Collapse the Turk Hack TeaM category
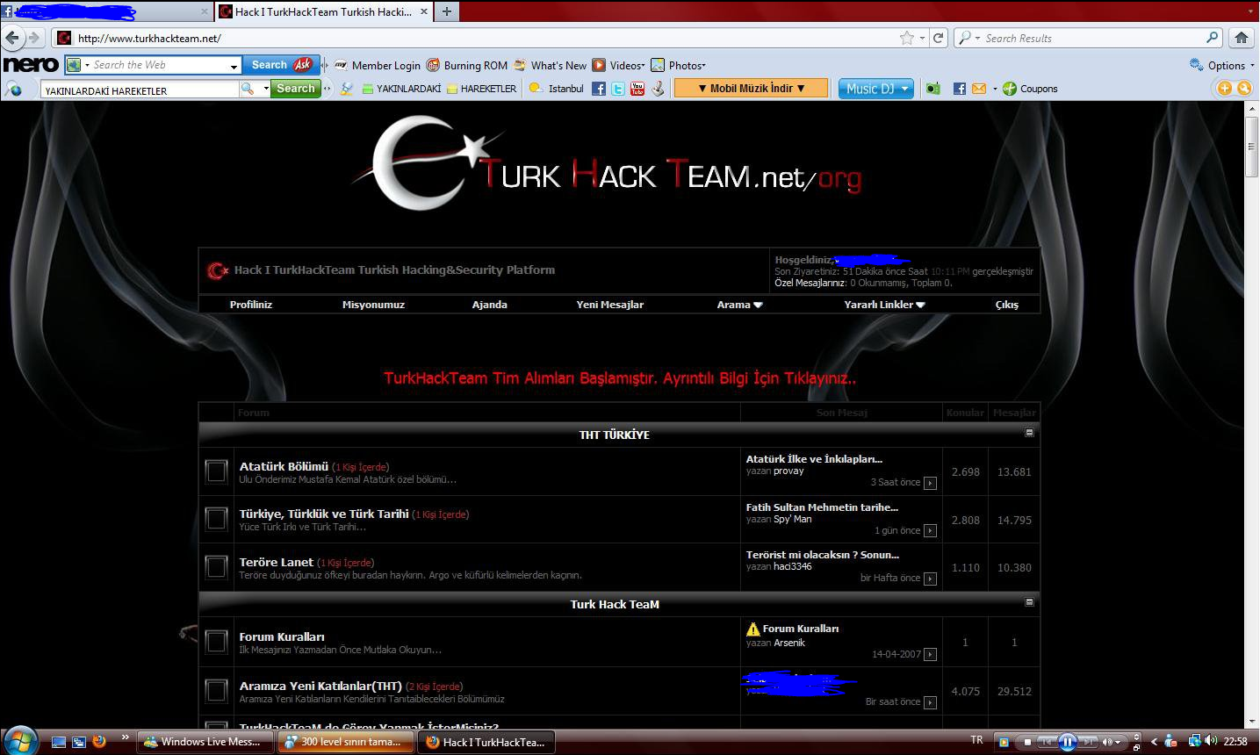The height and width of the screenshot is (755, 1260). [1030, 602]
